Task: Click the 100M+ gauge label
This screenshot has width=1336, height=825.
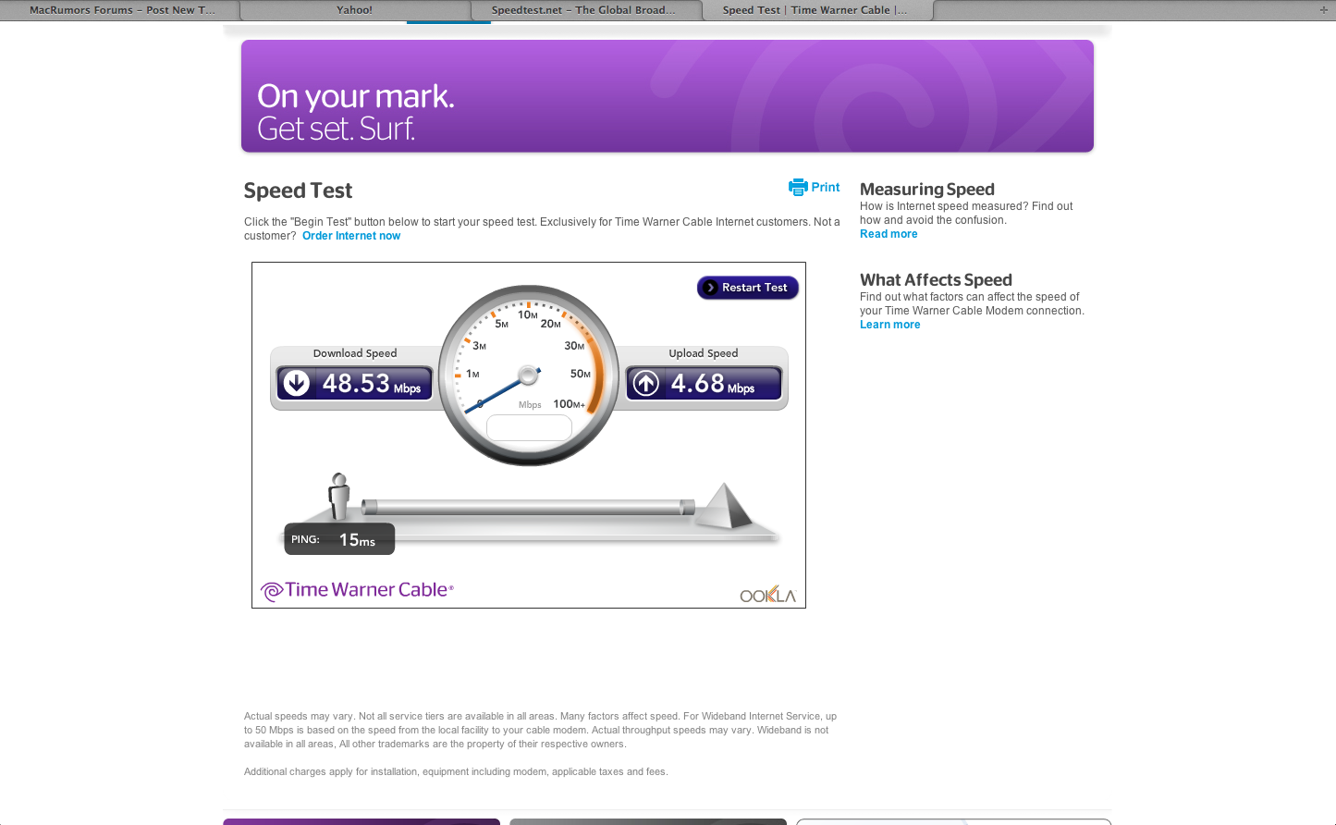Action: [x=569, y=404]
